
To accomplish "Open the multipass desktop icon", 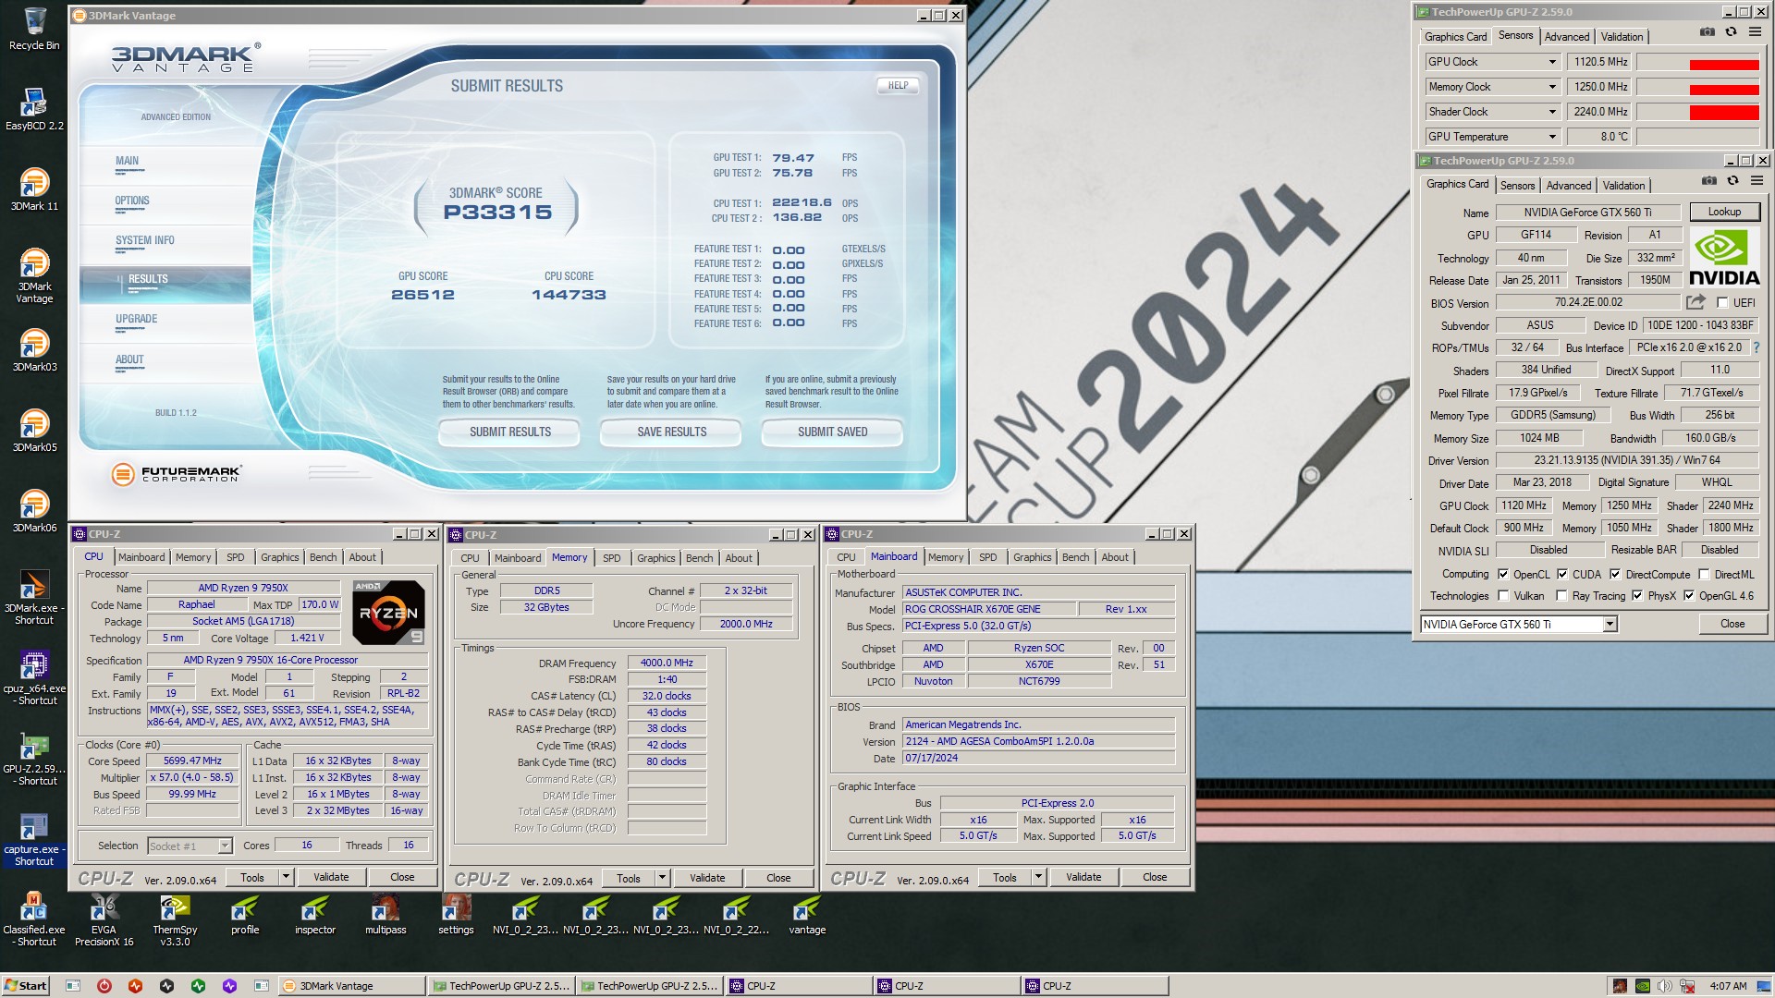I will [386, 913].
